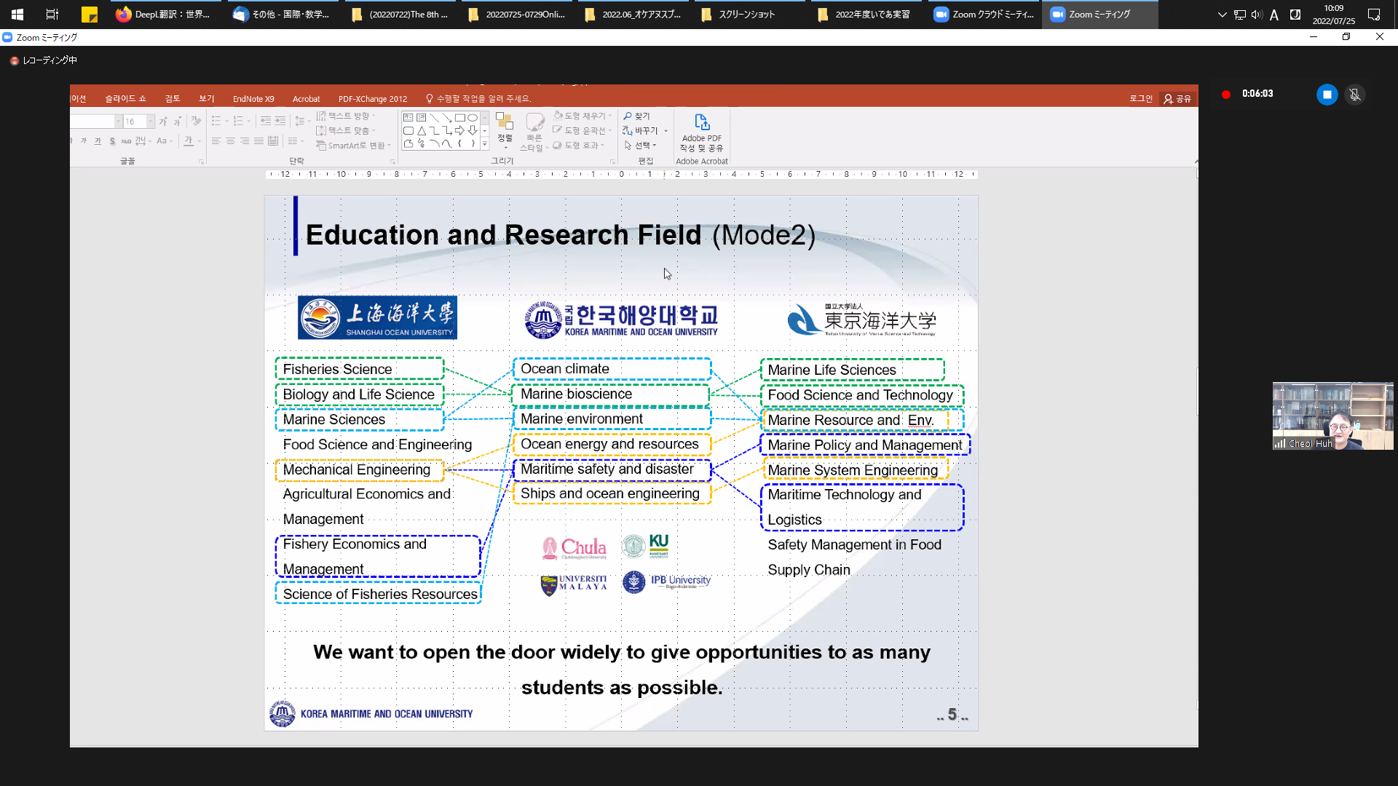Click Cheol Huh video thumbnail
Image resolution: width=1398 pixels, height=786 pixels.
pyautogui.click(x=1332, y=416)
